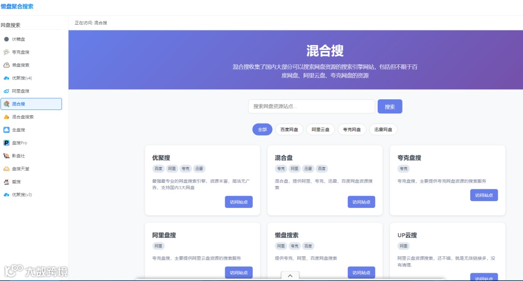Screen dimensions: 523x281
Task: Select the 百度网盘 filter tab
Action: (289, 129)
